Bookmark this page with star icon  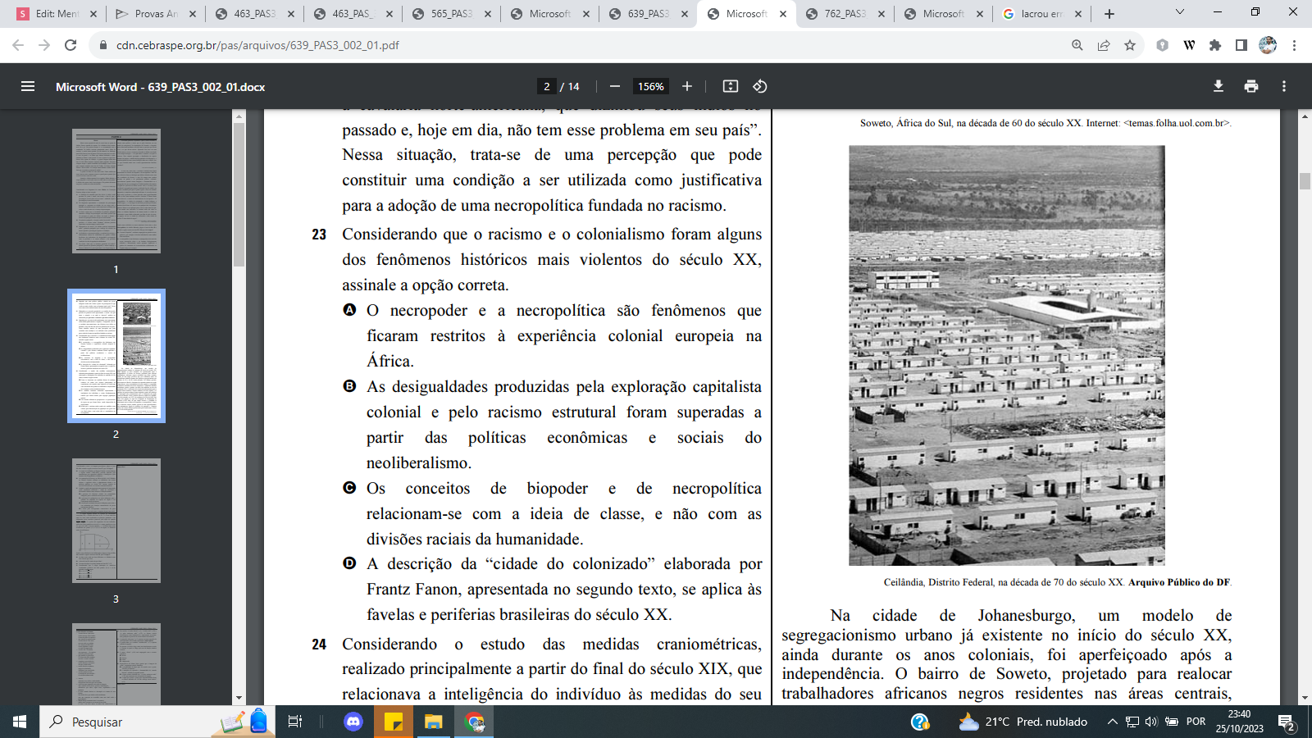(x=1130, y=45)
